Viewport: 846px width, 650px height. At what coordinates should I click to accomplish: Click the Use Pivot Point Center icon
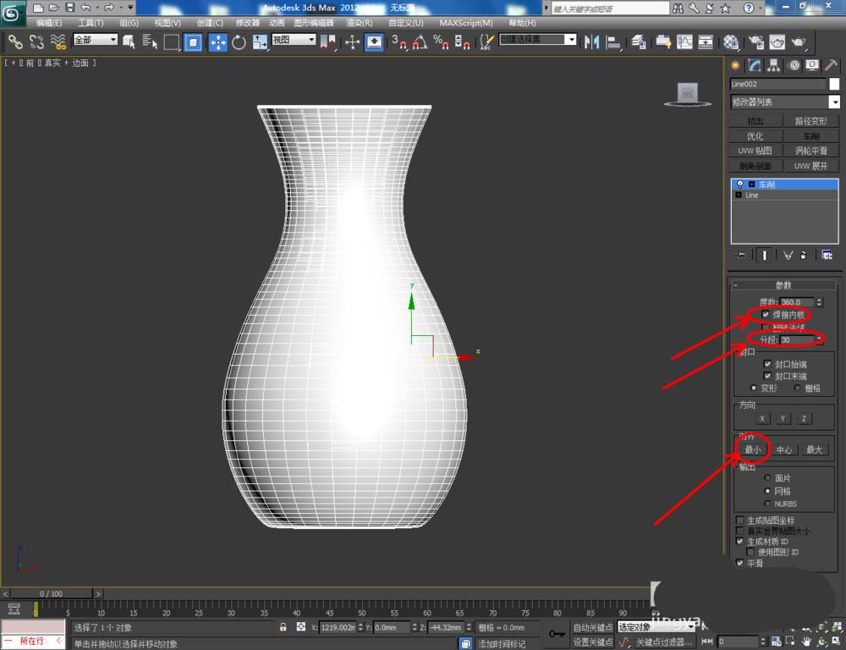pos(327,41)
